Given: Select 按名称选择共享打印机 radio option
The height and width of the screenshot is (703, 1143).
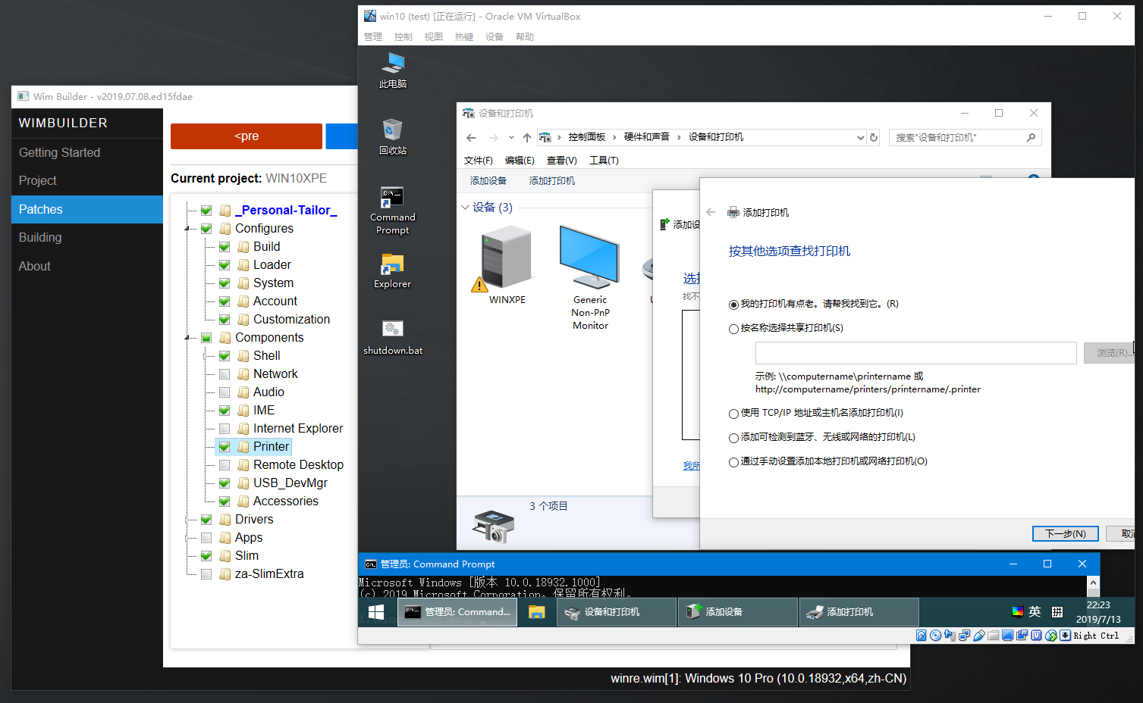Looking at the screenshot, I should pyautogui.click(x=733, y=329).
